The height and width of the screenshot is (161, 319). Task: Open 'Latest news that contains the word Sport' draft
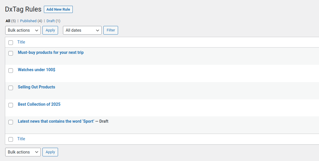pyautogui.click(x=56, y=121)
